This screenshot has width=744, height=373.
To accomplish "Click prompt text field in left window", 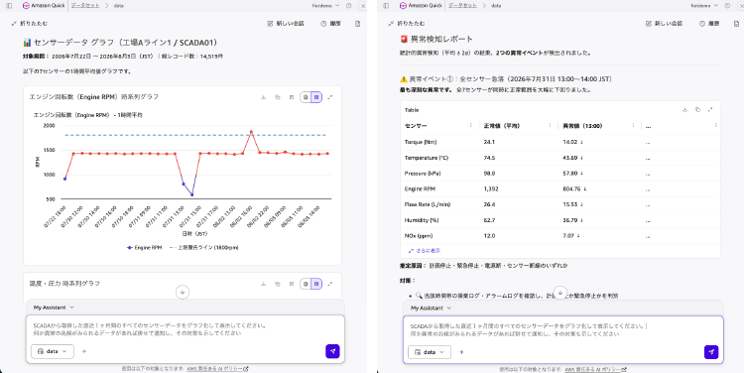I will [x=186, y=329].
